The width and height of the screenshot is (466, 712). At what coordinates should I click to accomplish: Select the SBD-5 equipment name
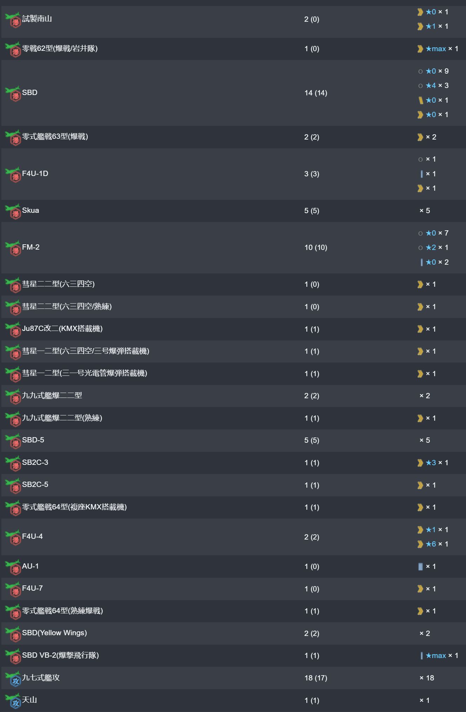point(33,440)
